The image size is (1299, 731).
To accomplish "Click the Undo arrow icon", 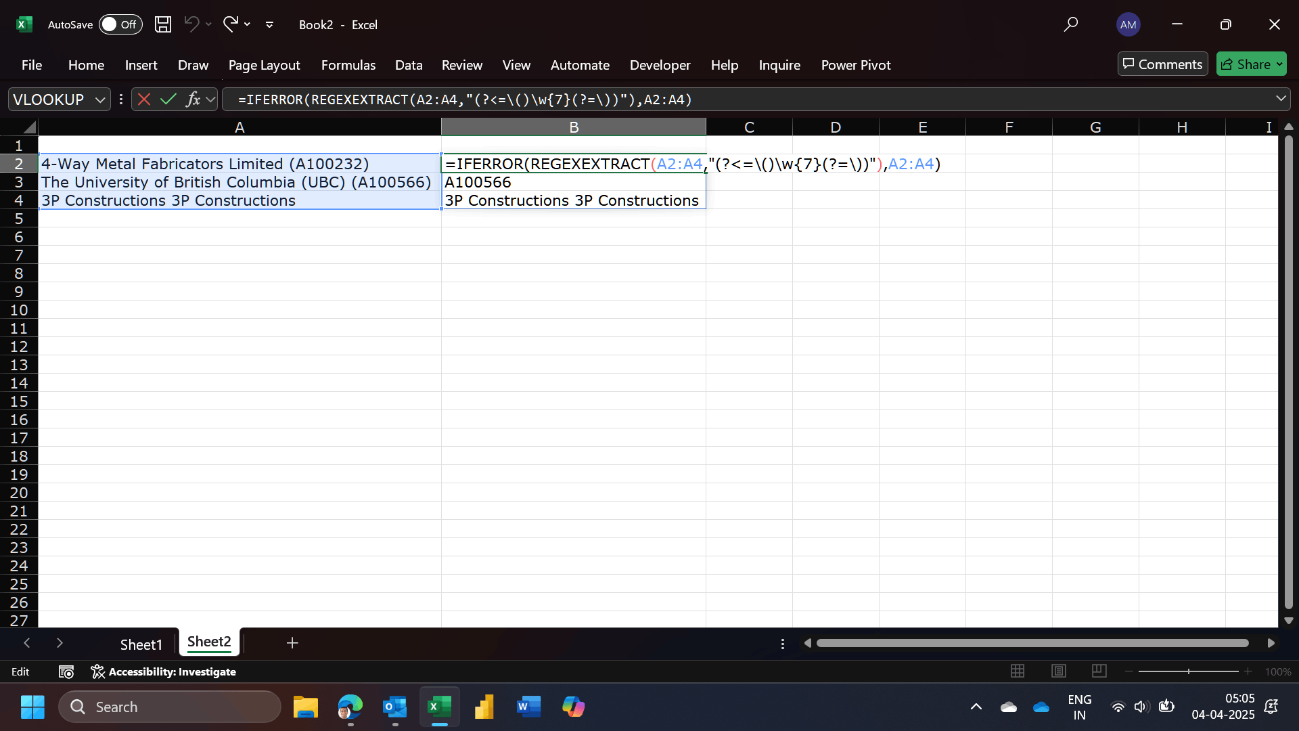I will [x=191, y=24].
